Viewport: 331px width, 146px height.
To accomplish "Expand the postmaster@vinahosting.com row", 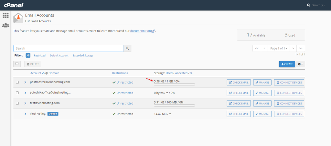I will pos(25,82).
